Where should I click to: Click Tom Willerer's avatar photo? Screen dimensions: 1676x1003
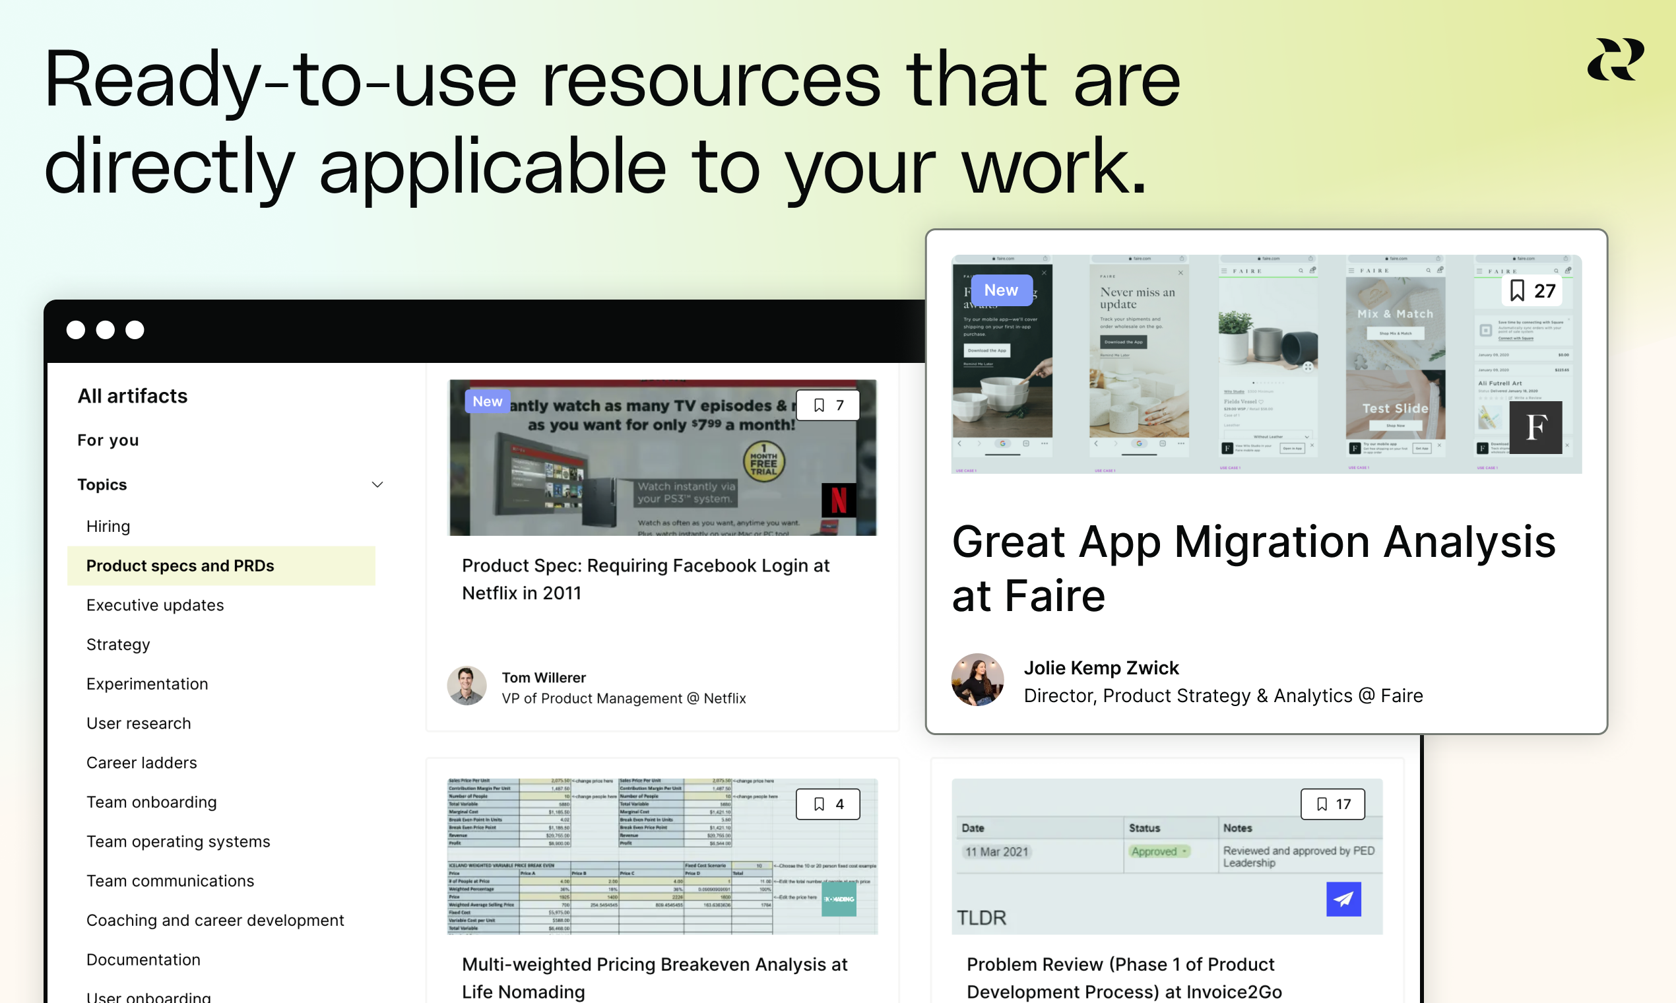click(x=467, y=686)
